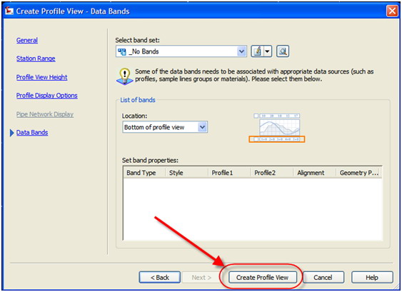This screenshot has height=292, width=402.
Task: Select the bottom band in preview diagram
Action: pyautogui.click(x=277, y=139)
